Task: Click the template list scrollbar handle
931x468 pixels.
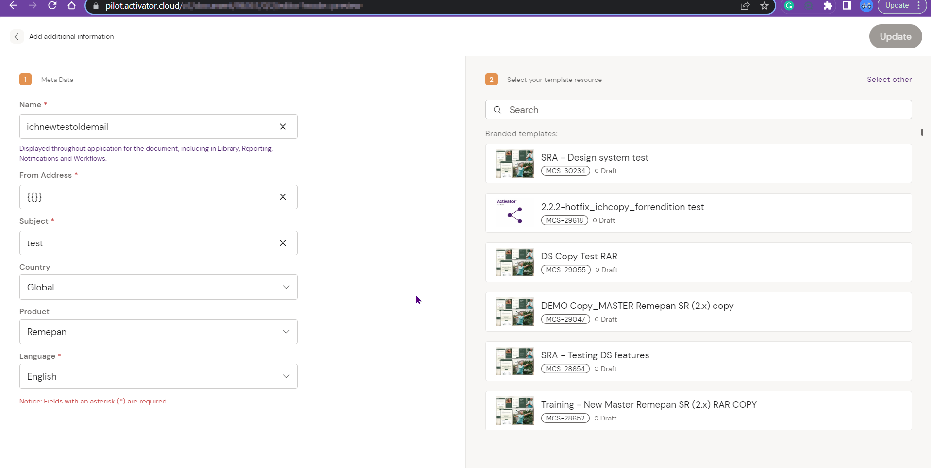Action: tap(922, 132)
